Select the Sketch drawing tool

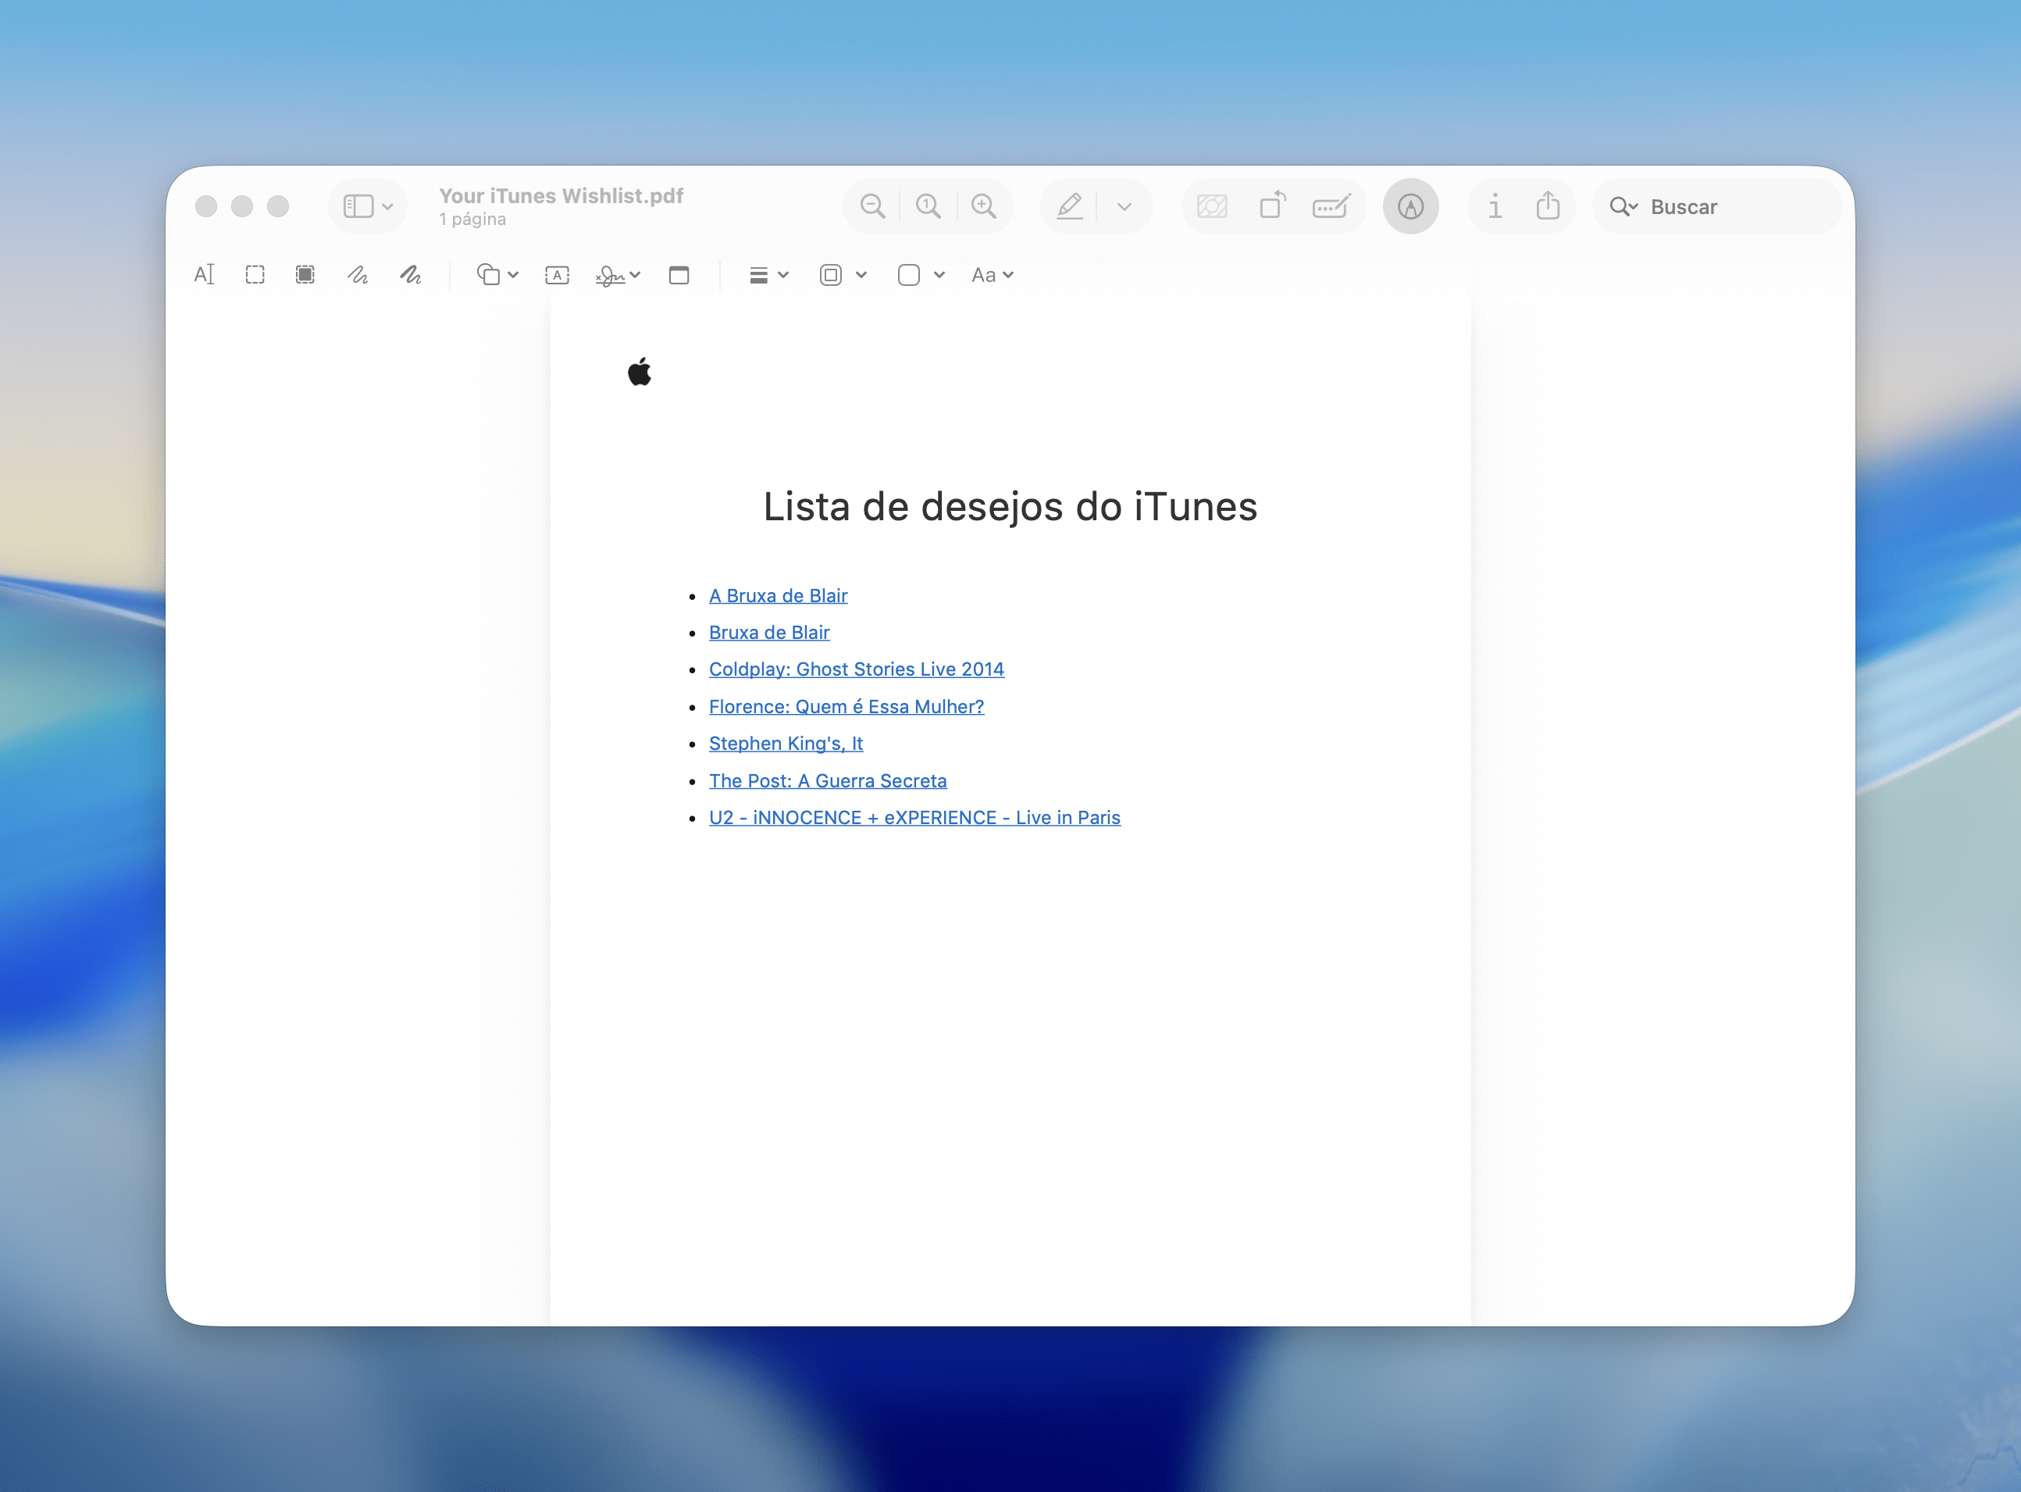(358, 274)
